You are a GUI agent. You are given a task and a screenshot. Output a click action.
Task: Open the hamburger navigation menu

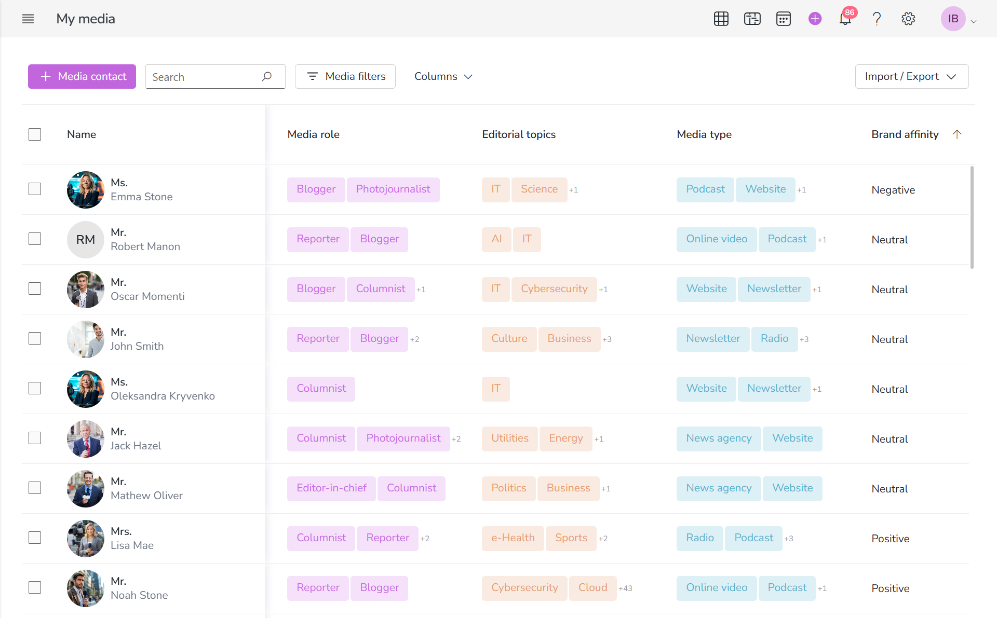[x=28, y=19]
